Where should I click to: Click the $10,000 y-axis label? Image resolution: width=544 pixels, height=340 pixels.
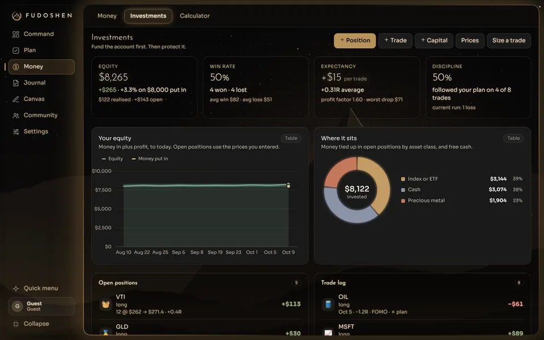[x=101, y=171]
